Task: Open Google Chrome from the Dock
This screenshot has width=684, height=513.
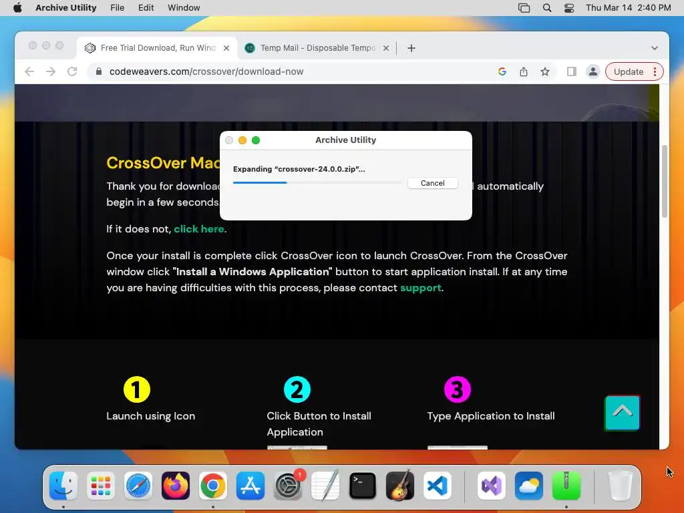Action: tap(213, 486)
